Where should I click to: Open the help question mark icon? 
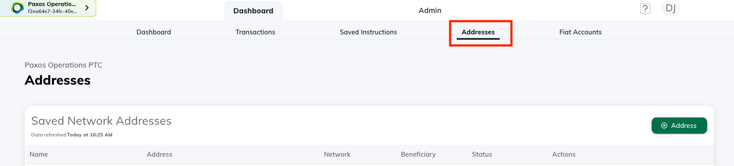click(x=645, y=9)
